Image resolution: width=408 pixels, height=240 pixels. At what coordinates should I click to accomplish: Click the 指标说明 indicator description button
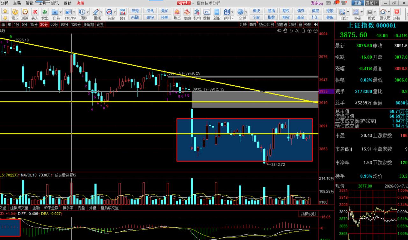(308, 214)
